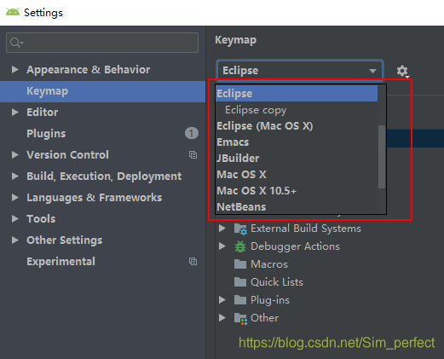The image size is (444, 359).
Task: Open the keymap gear settings icon
Action: coord(402,71)
